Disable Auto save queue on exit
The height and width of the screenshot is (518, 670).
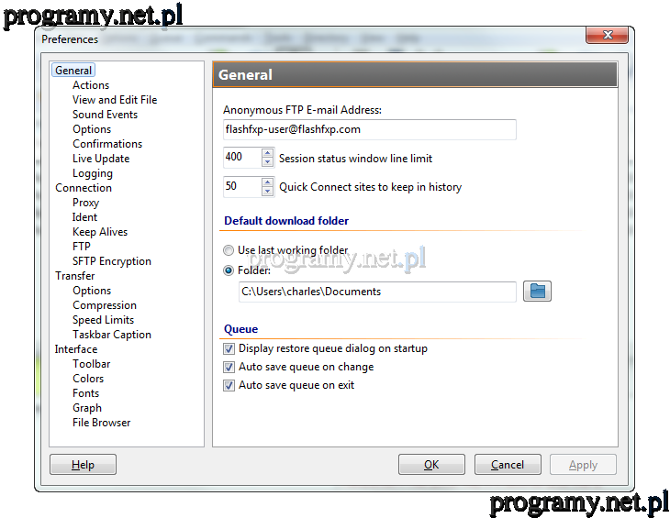click(x=229, y=386)
